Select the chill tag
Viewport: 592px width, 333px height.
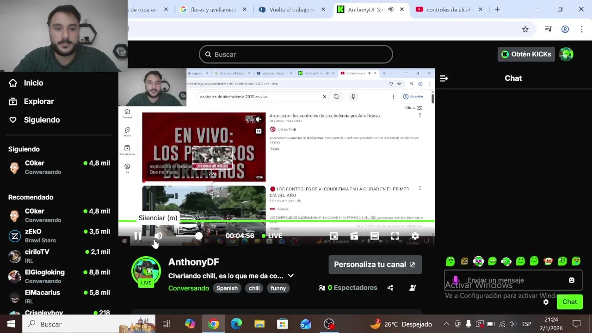click(254, 288)
